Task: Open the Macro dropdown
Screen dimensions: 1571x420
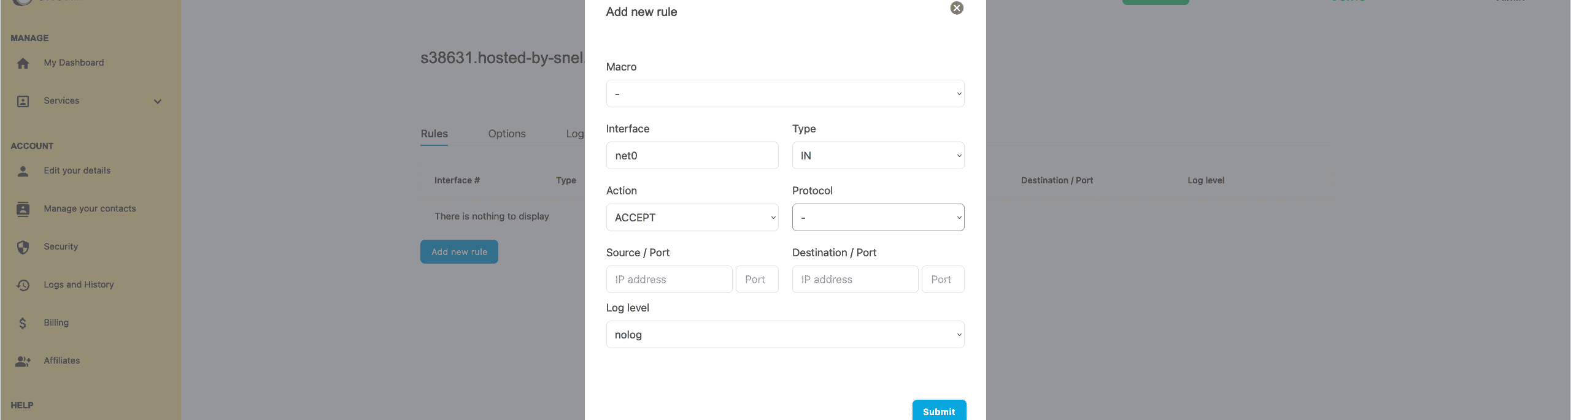Action: 784,94
